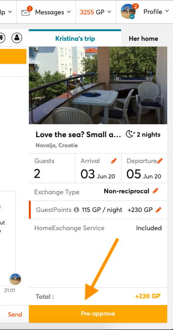Screen dimensions: 173x330
Task: Switch to Kristina's trip tab
Action: click(x=75, y=38)
